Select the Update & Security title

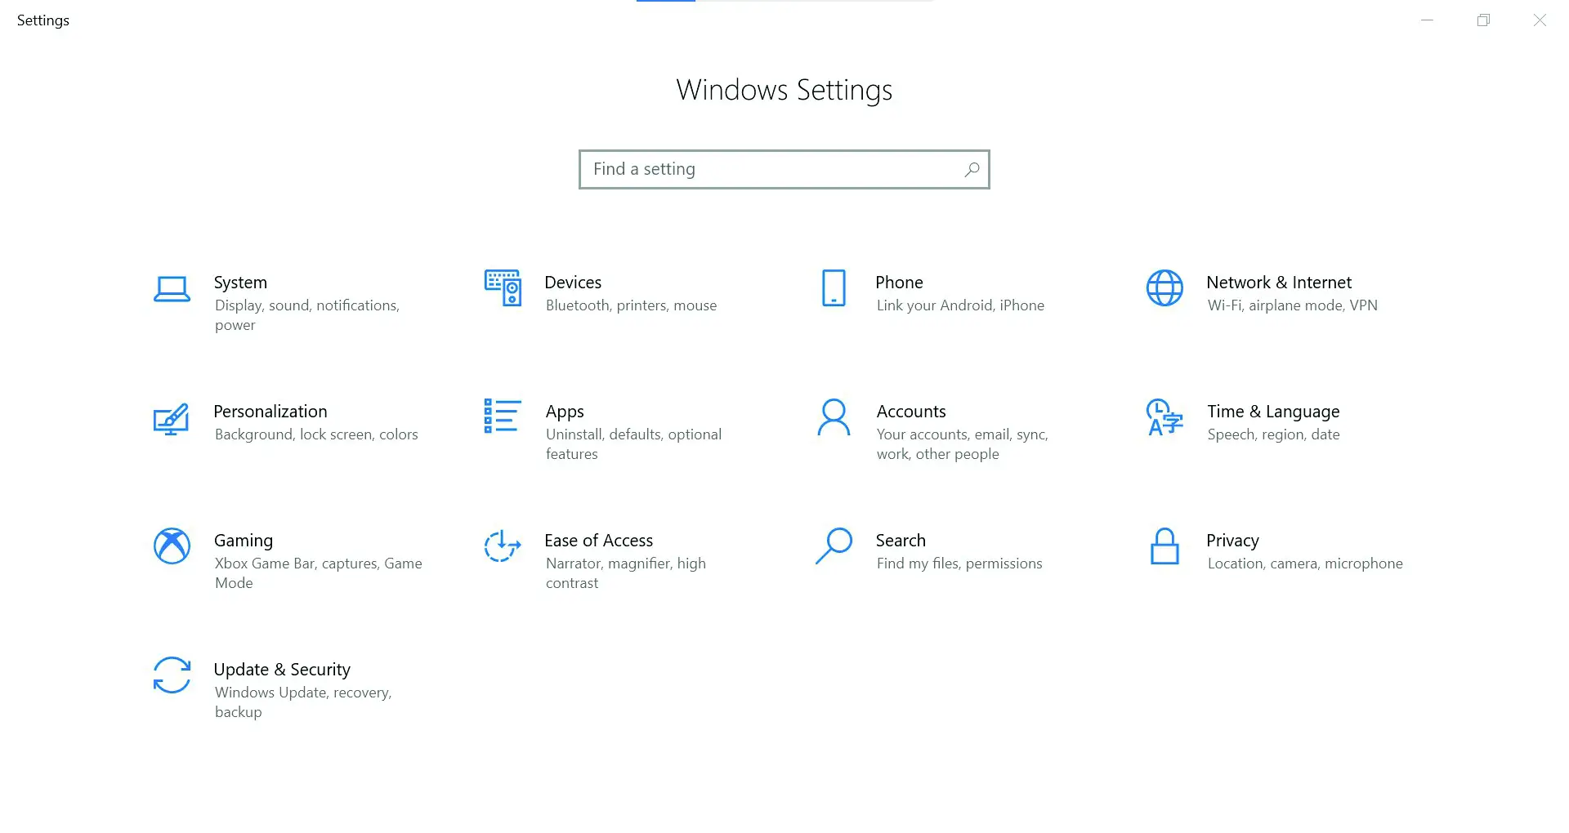(x=282, y=670)
